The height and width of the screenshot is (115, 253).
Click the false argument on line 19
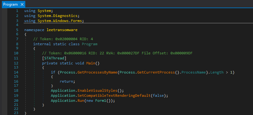[x=158, y=96]
